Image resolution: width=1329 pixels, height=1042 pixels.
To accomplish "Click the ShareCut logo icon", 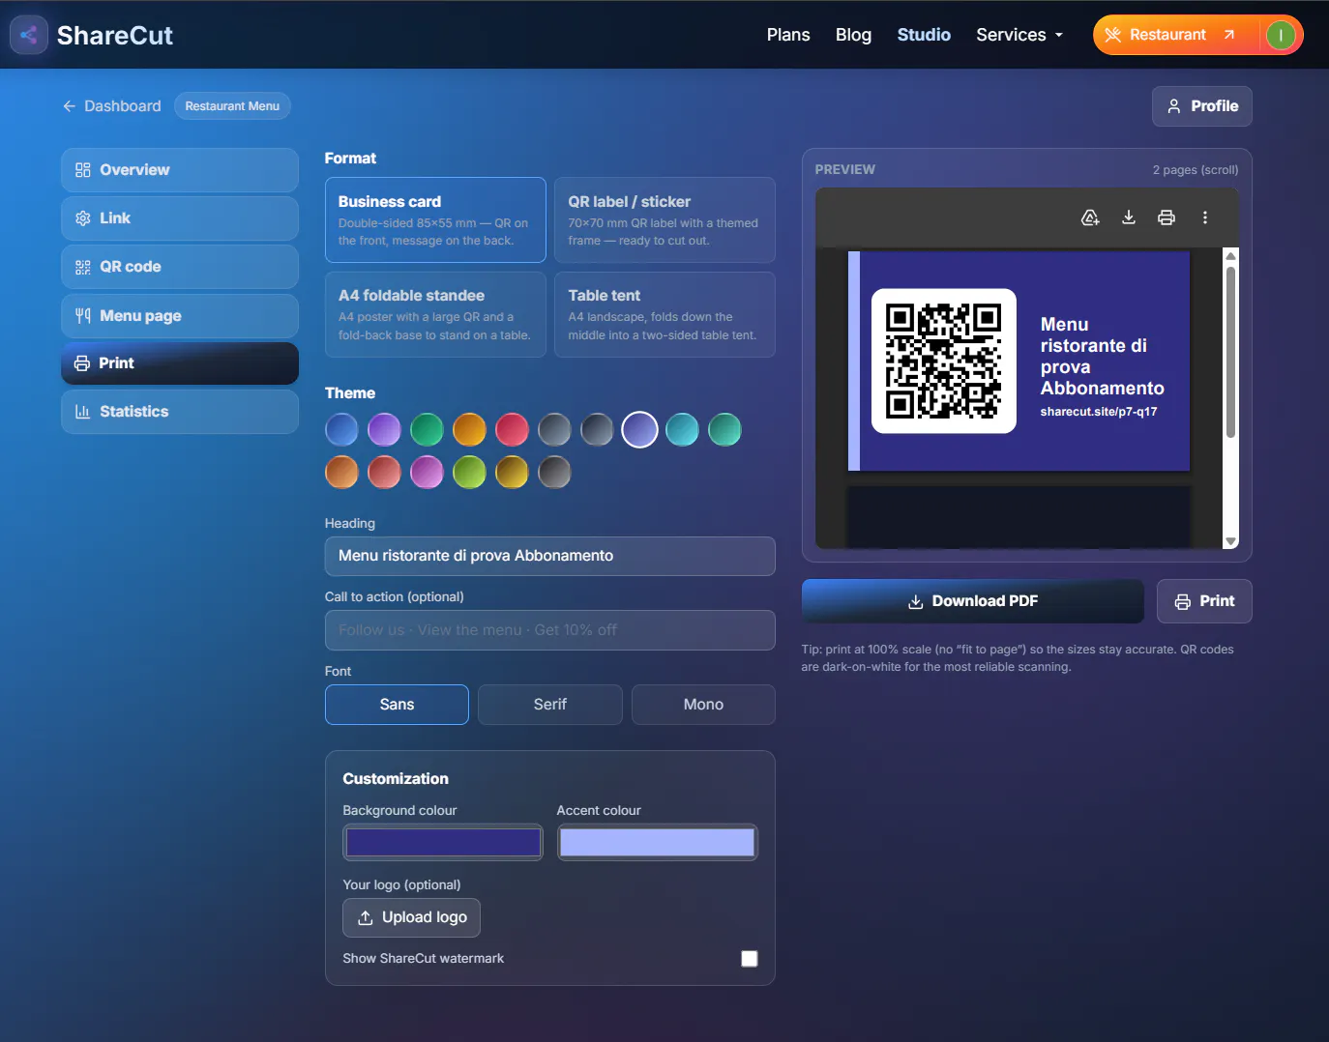I will 29,36.
